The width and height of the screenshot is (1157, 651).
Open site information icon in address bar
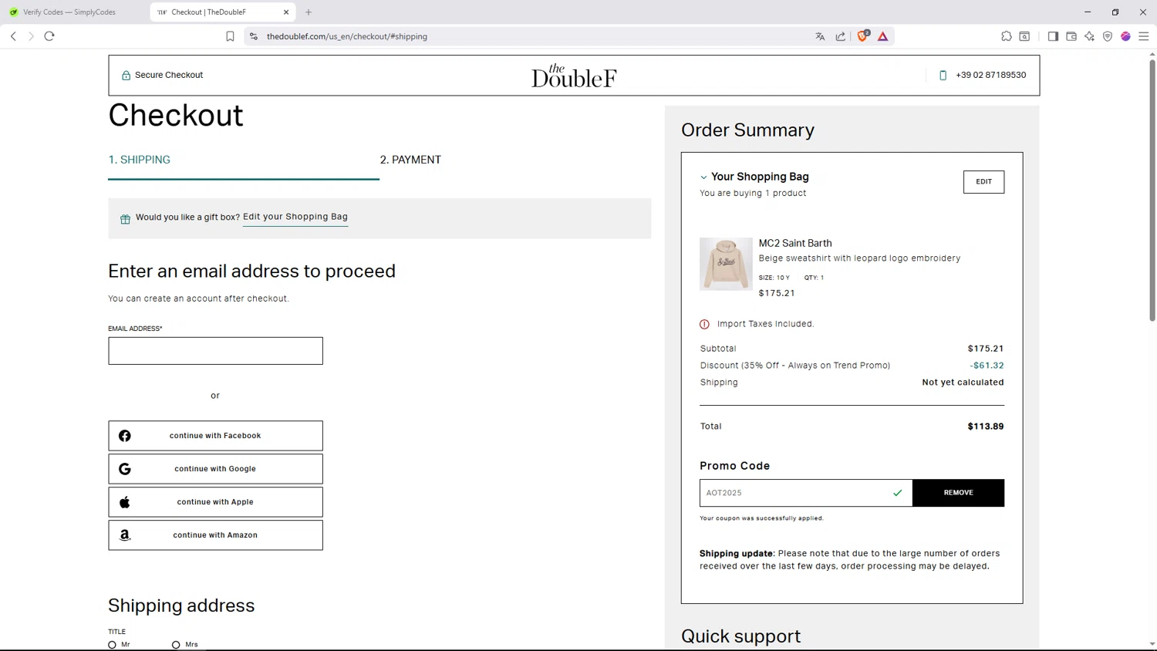pos(254,36)
